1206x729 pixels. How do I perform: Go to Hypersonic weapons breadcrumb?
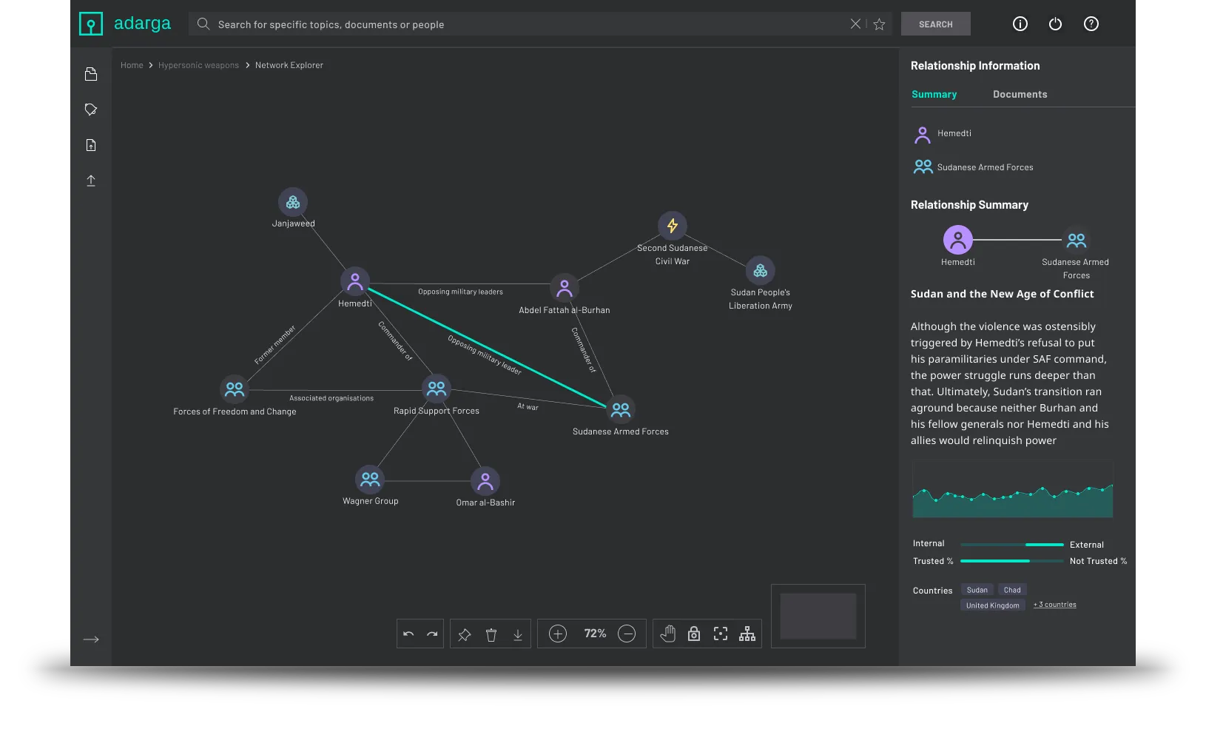point(198,65)
